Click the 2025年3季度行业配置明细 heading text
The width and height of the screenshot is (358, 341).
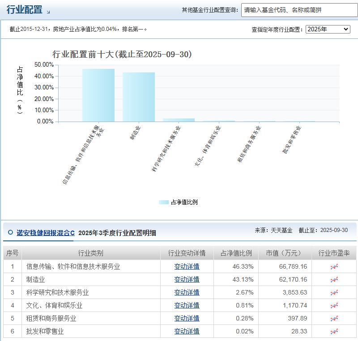[117, 233]
